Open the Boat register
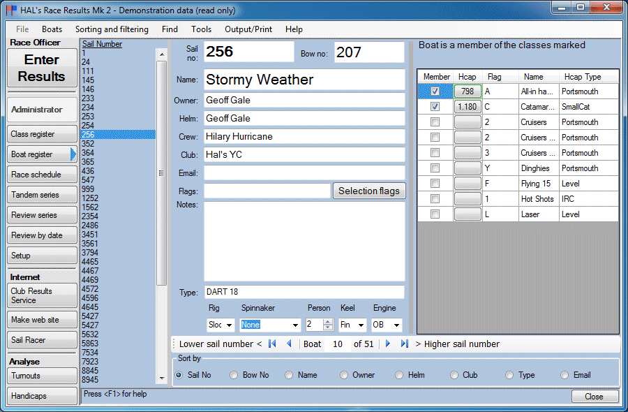This screenshot has width=628, height=412. coord(42,154)
